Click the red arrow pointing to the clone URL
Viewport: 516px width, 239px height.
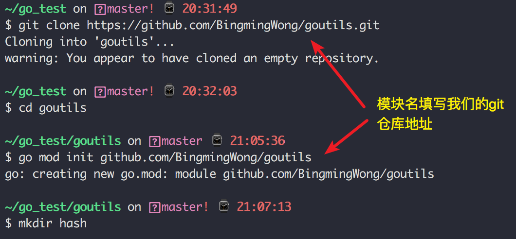point(338,73)
